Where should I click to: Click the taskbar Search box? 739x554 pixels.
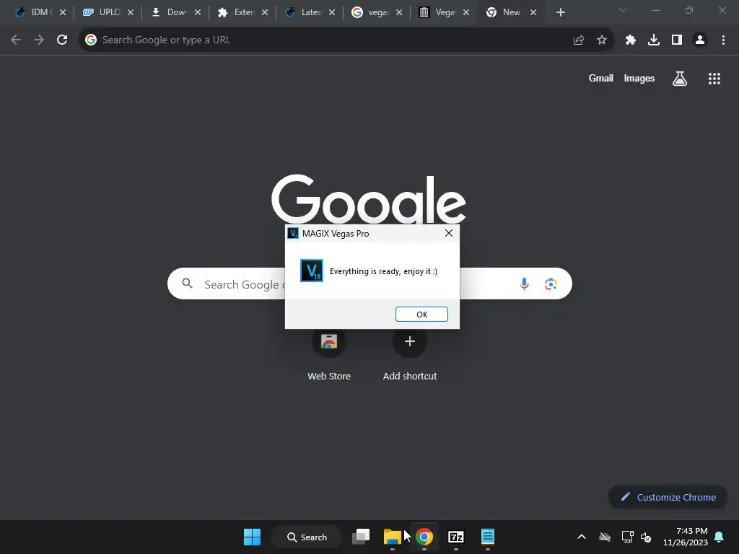(307, 537)
